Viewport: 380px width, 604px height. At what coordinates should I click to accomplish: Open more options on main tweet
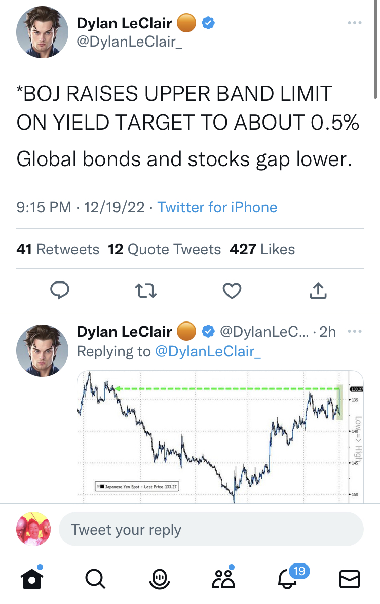[354, 23]
